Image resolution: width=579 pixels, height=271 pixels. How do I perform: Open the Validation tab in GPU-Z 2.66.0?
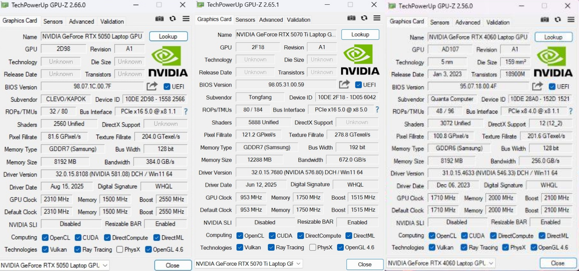(x=112, y=21)
